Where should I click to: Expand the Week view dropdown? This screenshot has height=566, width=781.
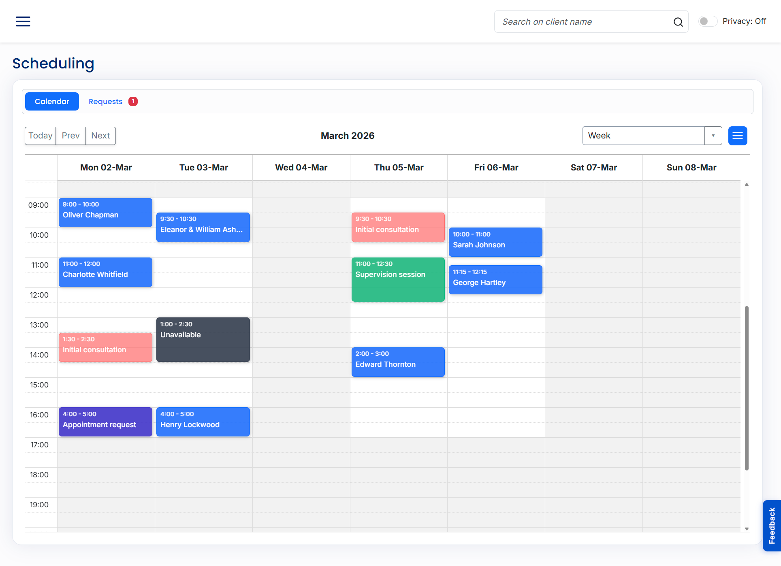point(652,136)
